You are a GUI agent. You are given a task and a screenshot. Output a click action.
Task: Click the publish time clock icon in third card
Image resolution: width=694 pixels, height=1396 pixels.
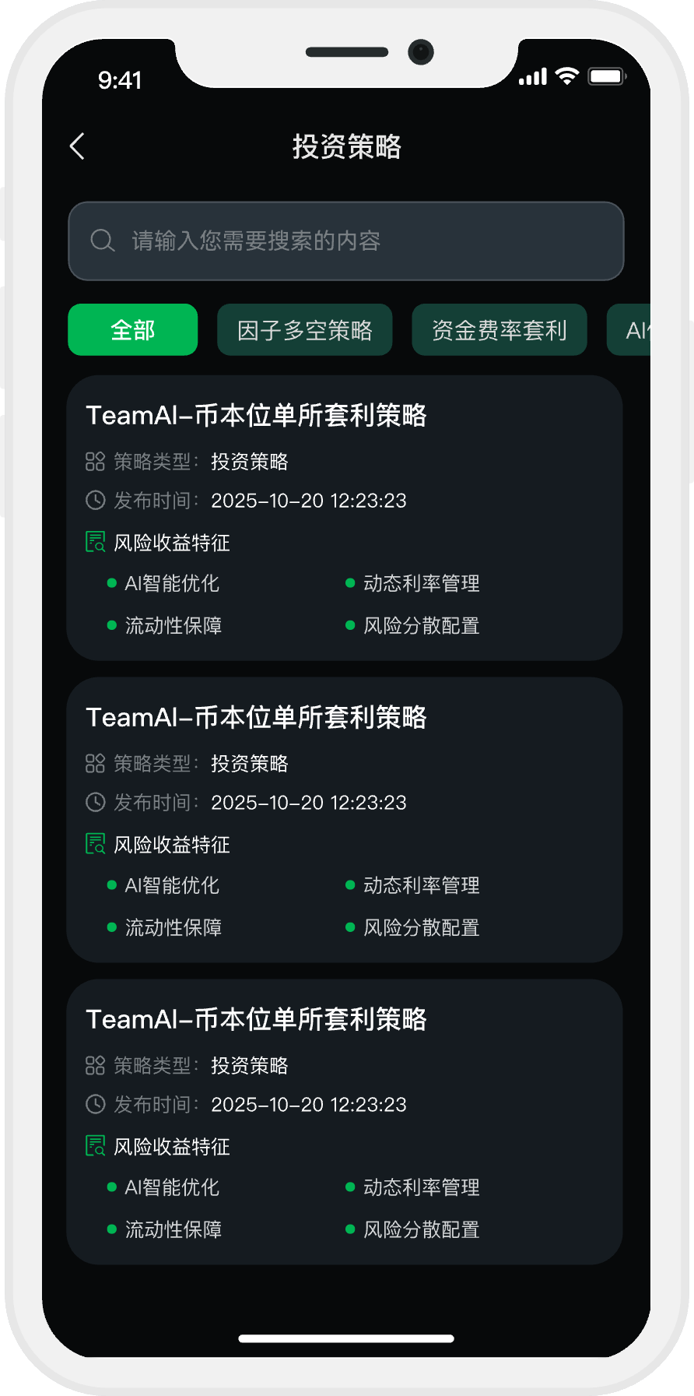[x=95, y=1104]
